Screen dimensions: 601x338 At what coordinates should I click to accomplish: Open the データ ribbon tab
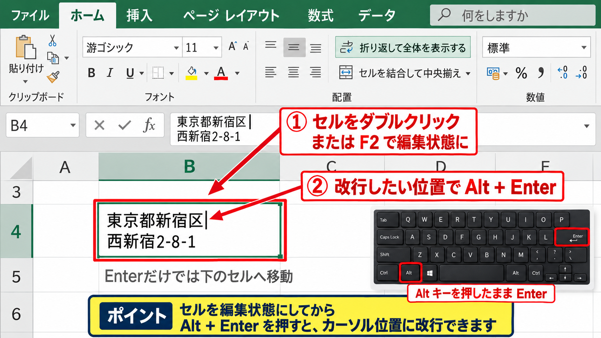click(x=377, y=15)
